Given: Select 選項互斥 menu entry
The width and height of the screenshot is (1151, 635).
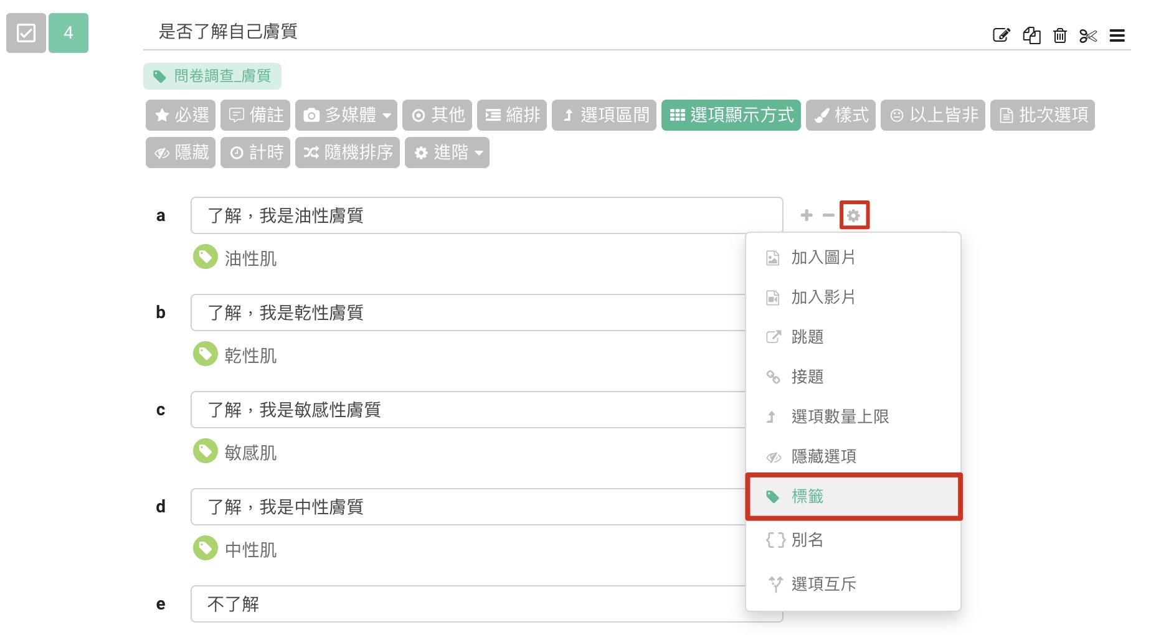Looking at the screenshot, I should click(x=823, y=583).
